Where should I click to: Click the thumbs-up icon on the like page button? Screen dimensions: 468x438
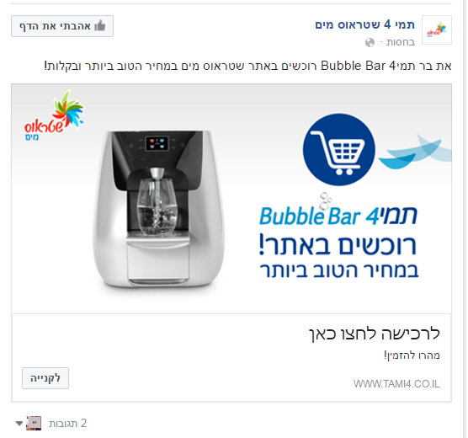(100, 26)
